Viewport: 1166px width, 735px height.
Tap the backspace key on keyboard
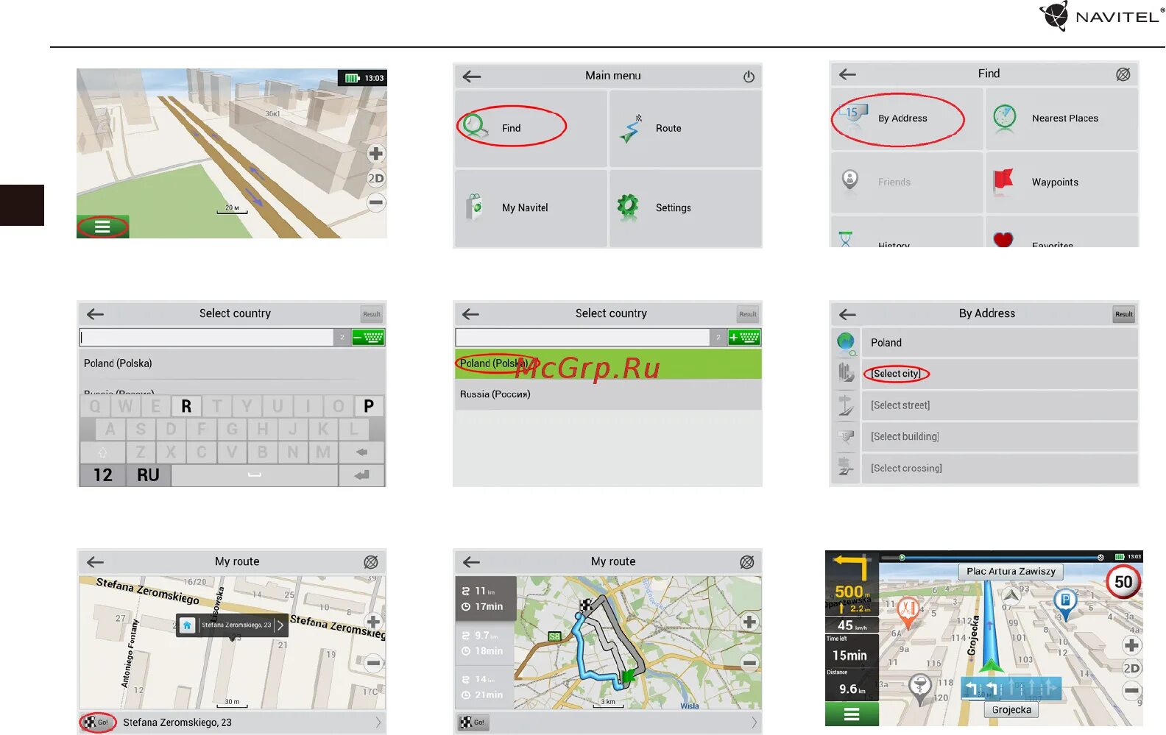tap(361, 452)
